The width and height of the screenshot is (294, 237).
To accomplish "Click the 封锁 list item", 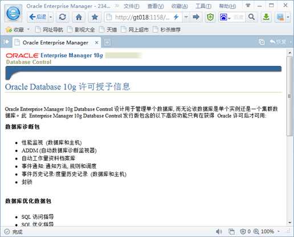I will (x=27, y=182).
